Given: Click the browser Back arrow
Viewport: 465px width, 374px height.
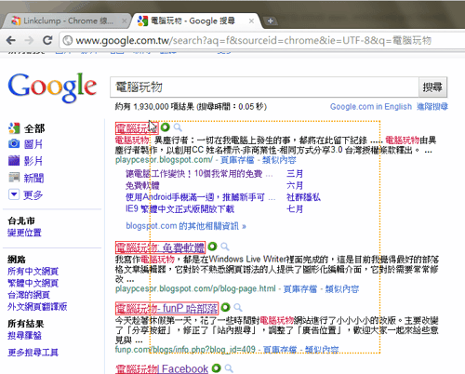Looking at the screenshot, I should click(11, 40).
